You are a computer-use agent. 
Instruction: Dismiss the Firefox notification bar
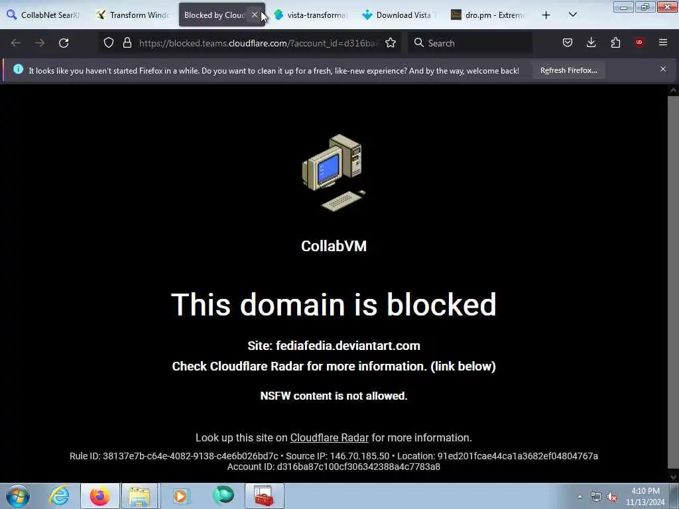coord(663,69)
